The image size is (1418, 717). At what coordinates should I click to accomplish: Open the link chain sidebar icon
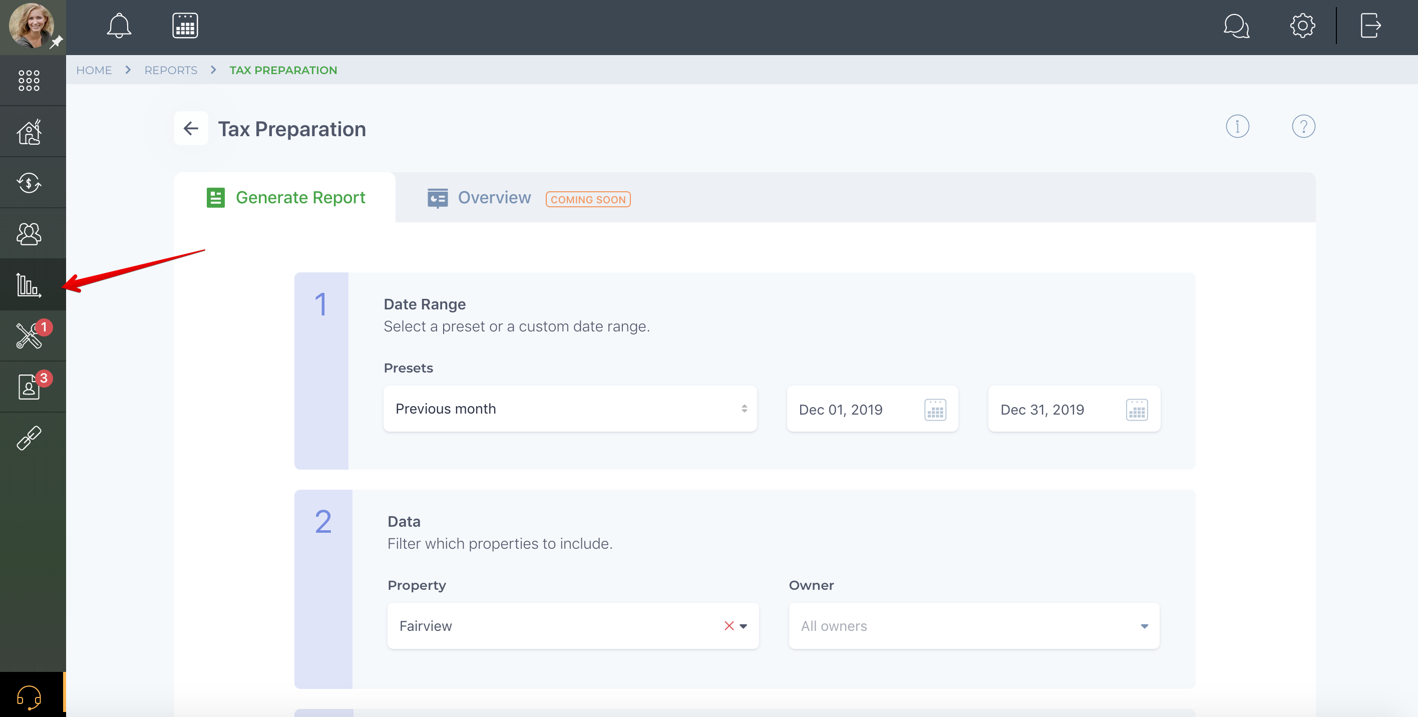pos(29,438)
